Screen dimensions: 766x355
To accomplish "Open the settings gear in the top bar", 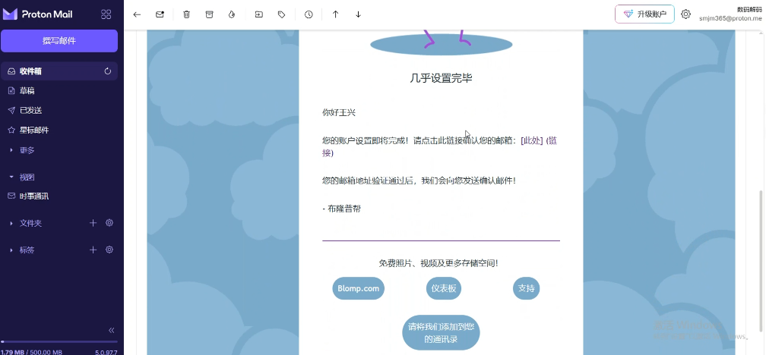I will [x=686, y=14].
